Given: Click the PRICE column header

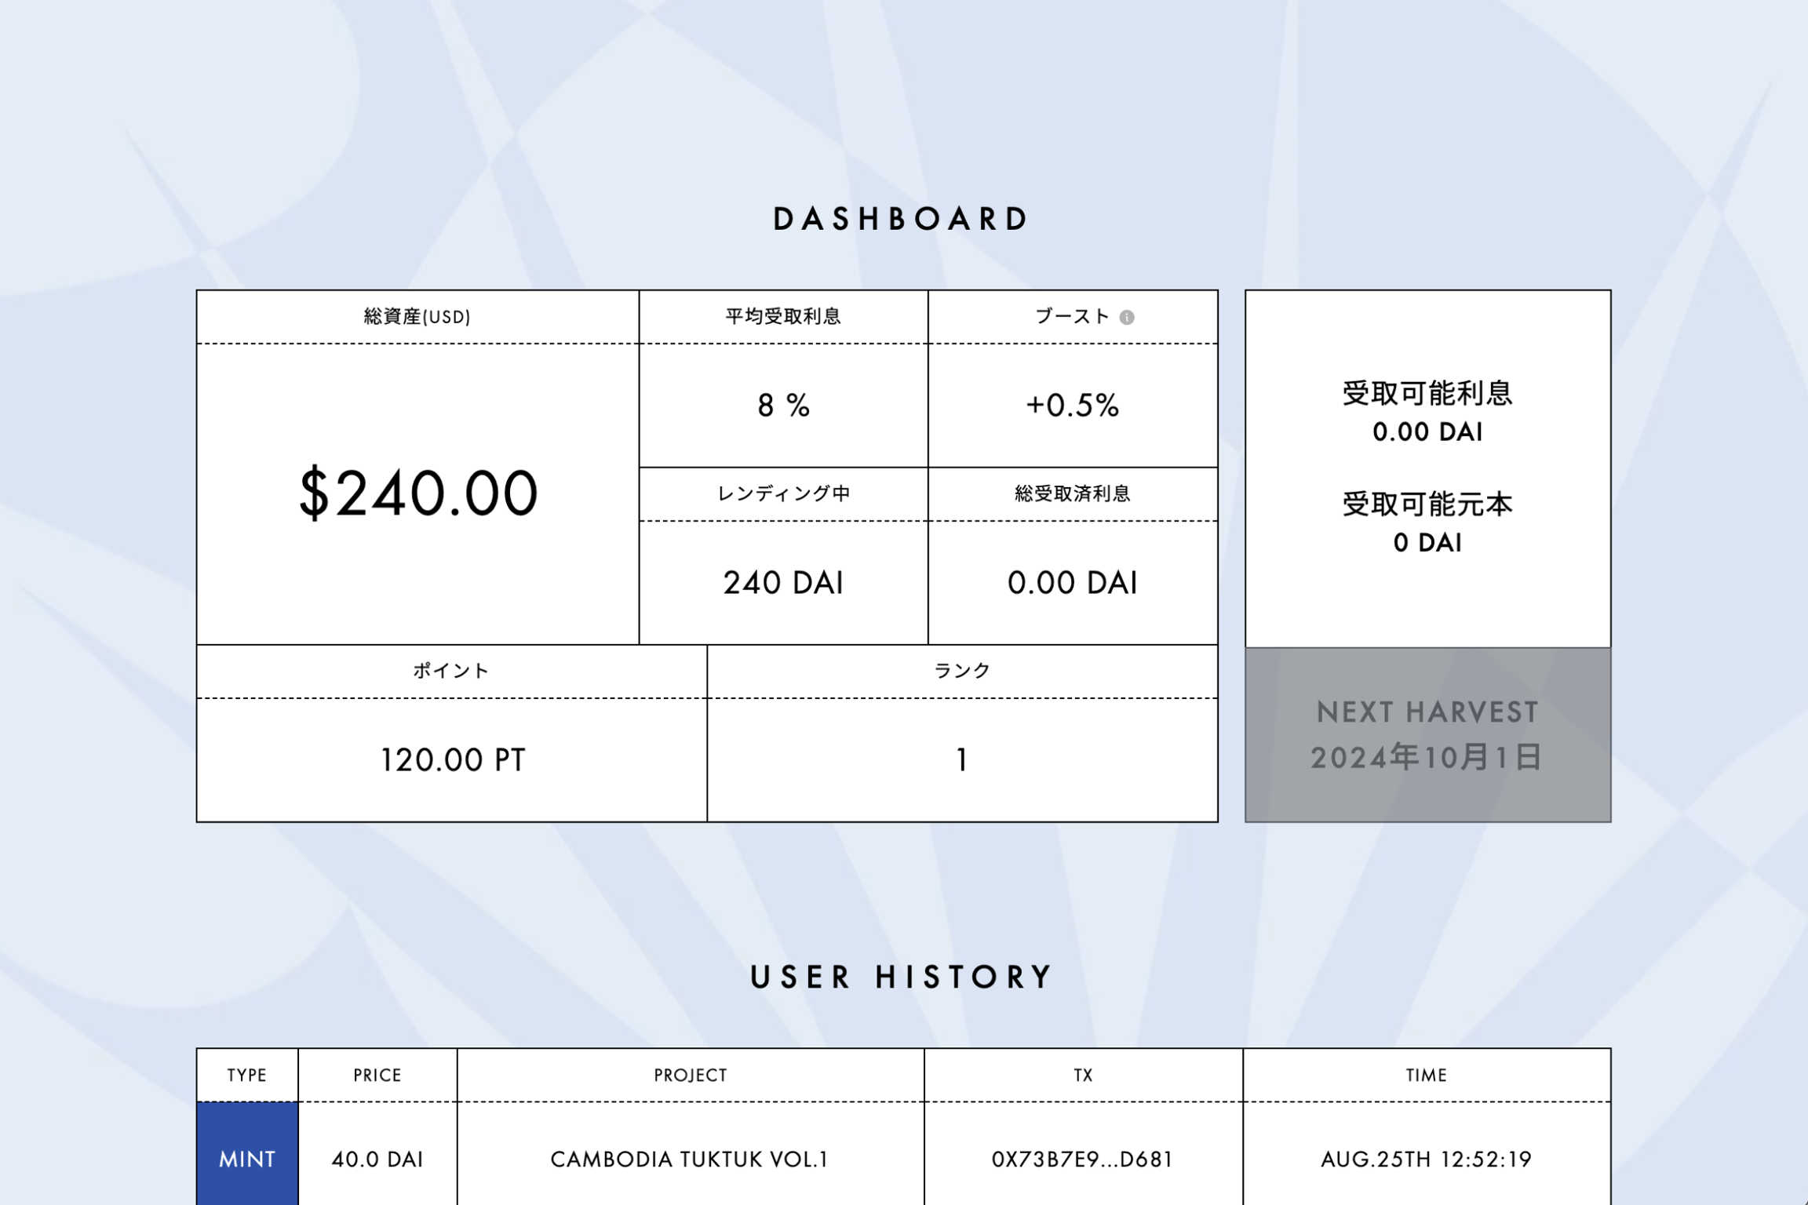Looking at the screenshot, I should pyautogui.click(x=377, y=1075).
